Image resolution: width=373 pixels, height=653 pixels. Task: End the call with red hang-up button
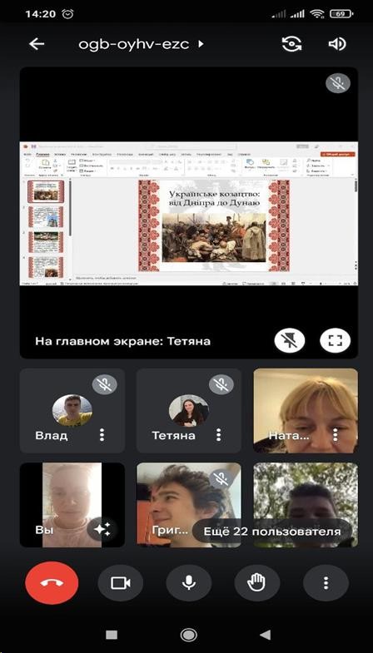tap(52, 582)
